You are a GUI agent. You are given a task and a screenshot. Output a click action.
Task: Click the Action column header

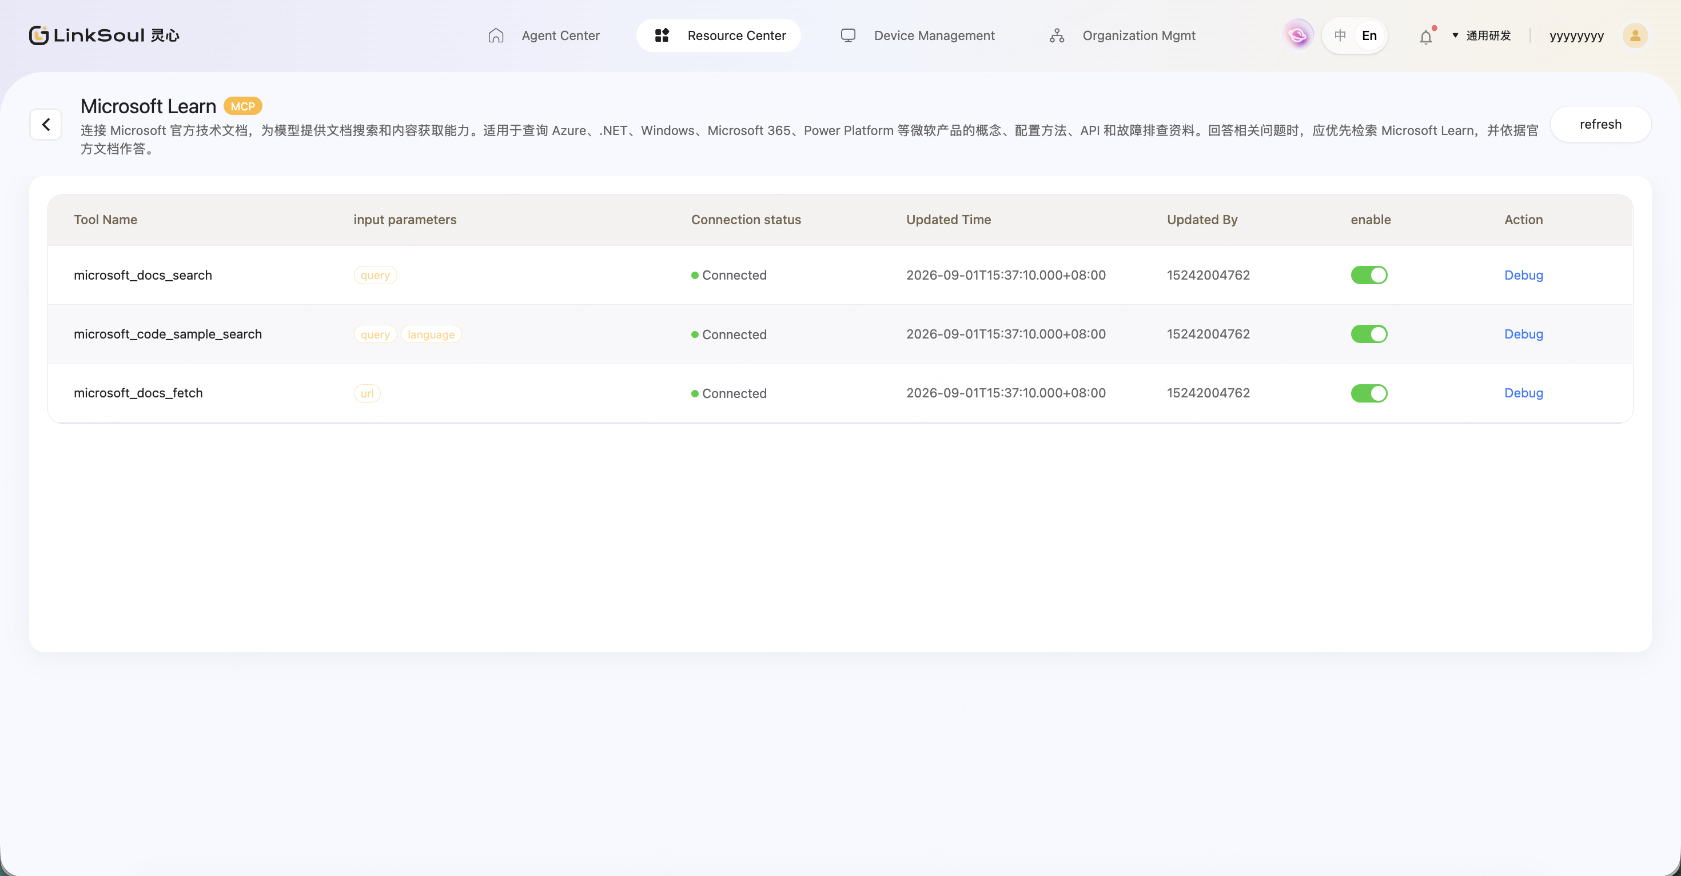(1523, 220)
